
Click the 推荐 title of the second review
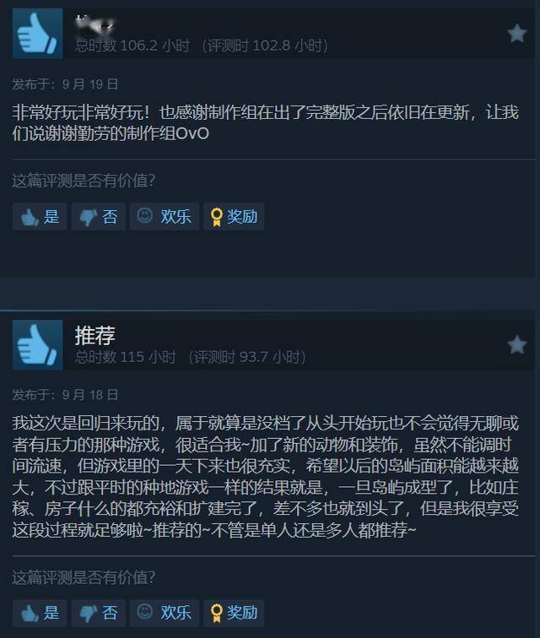point(95,336)
